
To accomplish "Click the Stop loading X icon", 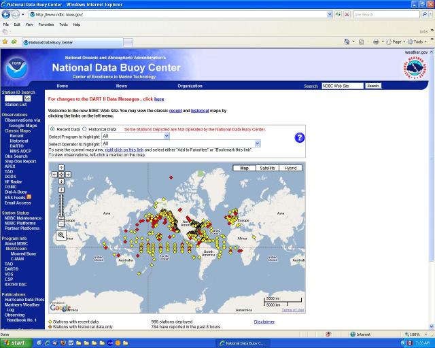I will (x=347, y=14).
